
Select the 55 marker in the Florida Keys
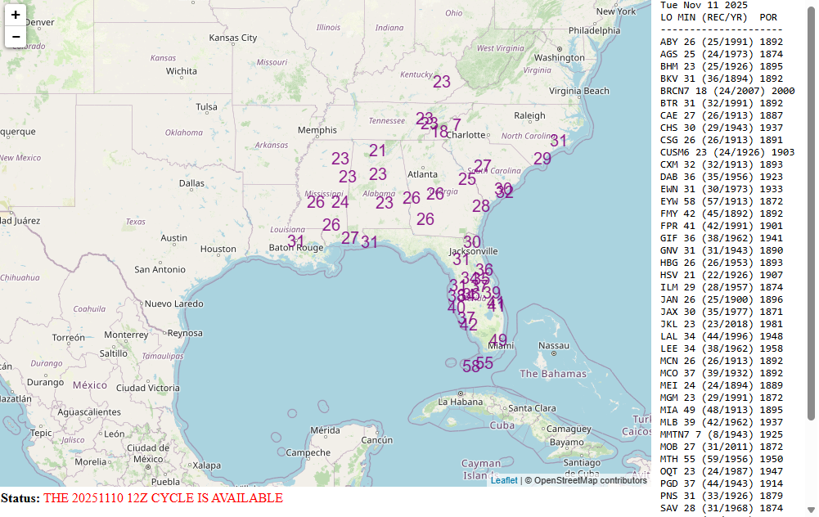(x=485, y=362)
